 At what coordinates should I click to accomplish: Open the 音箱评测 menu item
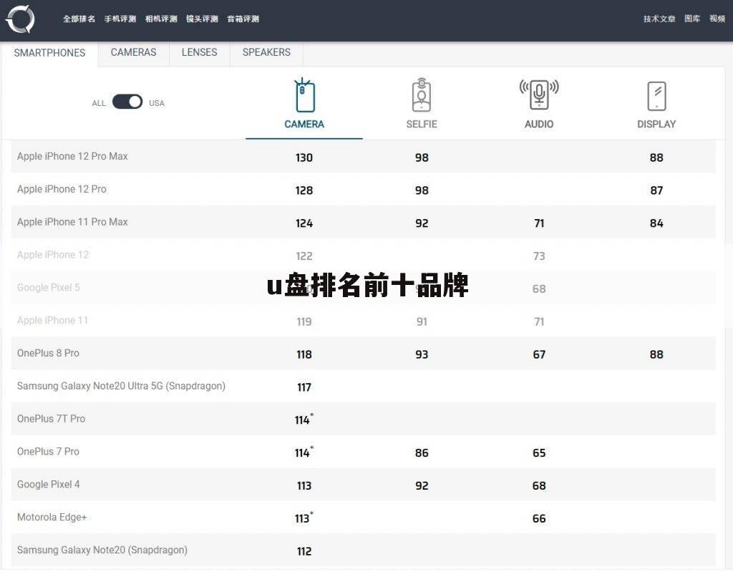pos(243,19)
